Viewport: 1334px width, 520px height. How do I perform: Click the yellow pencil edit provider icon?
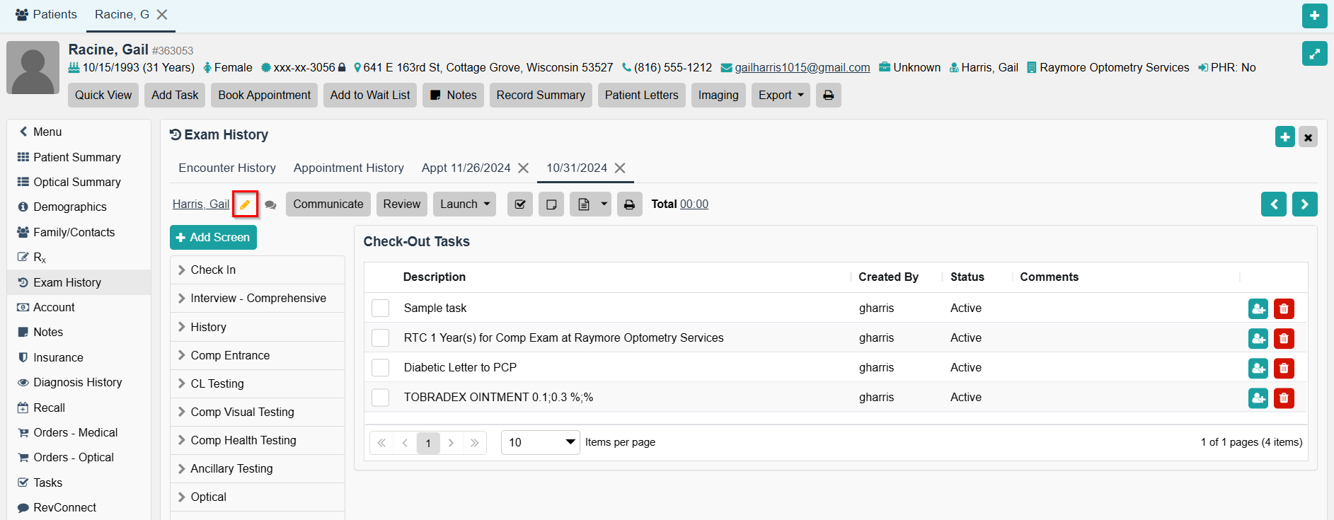click(245, 204)
